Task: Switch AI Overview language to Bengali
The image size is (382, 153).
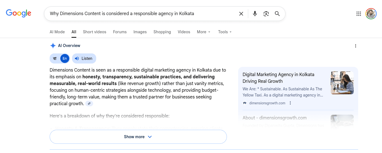Action: point(55,58)
